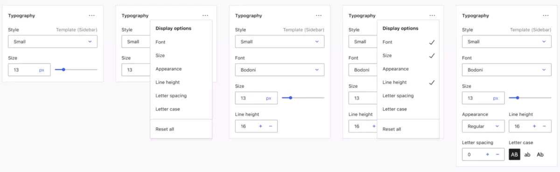This screenshot has height=172, width=560.
Task: Open Style dropdown behind the unchecked Display options menu
Action: tap(136, 41)
